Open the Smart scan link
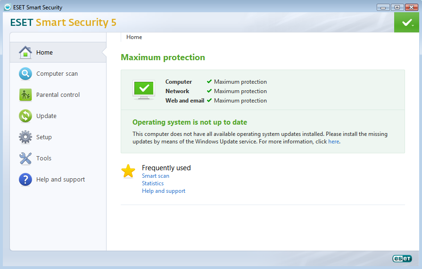 point(156,176)
